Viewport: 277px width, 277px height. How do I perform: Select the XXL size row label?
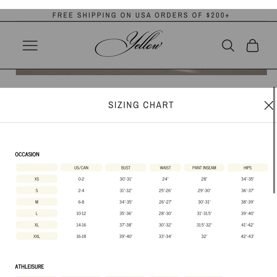(37, 236)
